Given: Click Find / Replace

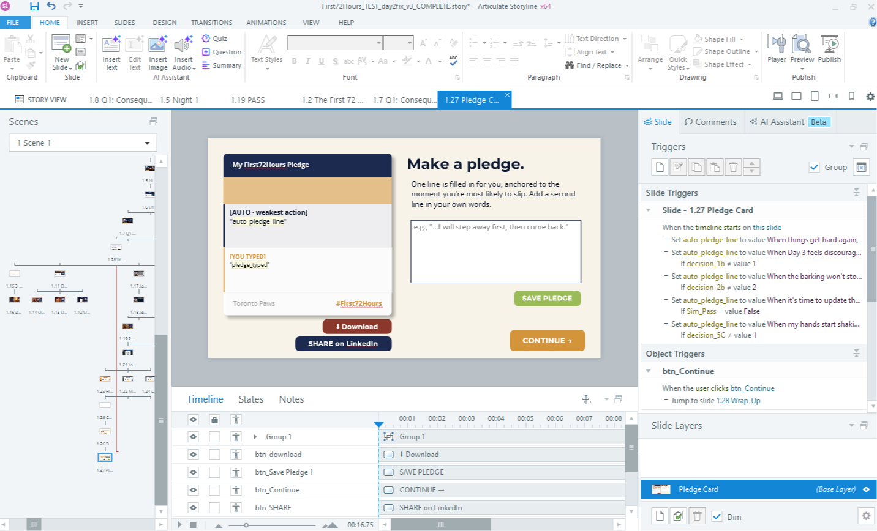Looking at the screenshot, I should pyautogui.click(x=593, y=65).
